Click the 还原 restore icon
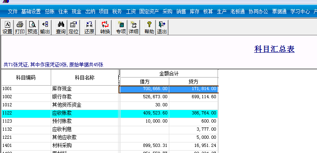317x153 pixels. [x=89, y=28]
